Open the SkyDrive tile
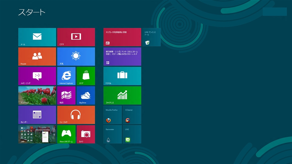 (x=86, y=95)
